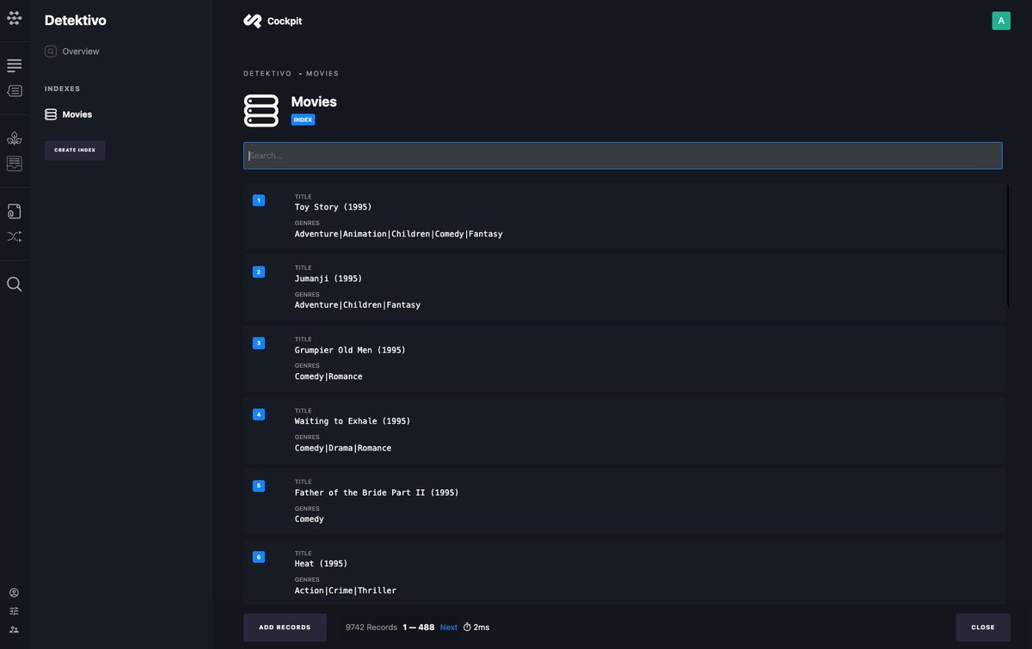Viewport: 1032px width, 649px height.
Task: Click the stopwatch icon beside 2ms
Action: tap(467, 628)
